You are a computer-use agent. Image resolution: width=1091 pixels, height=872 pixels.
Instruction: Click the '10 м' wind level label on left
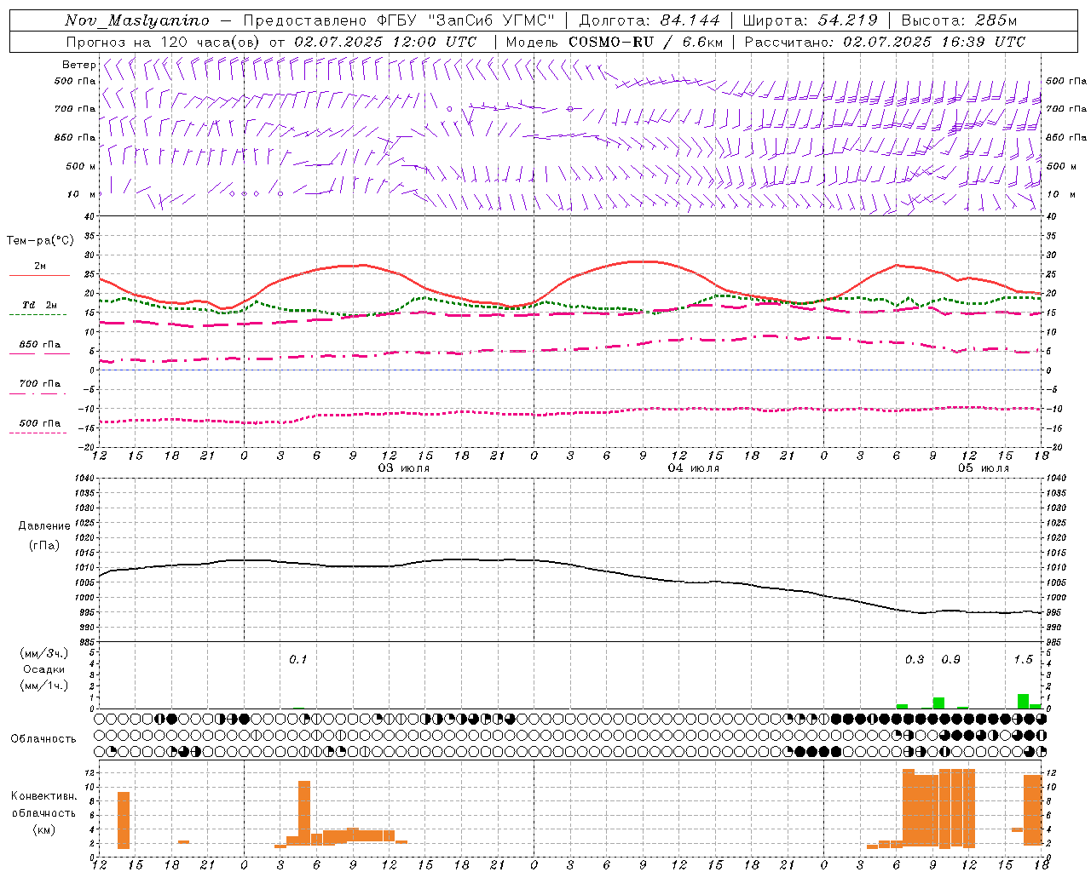coord(82,194)
